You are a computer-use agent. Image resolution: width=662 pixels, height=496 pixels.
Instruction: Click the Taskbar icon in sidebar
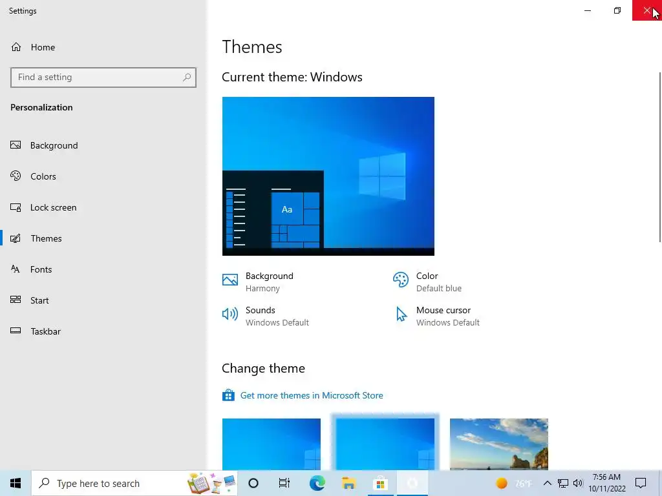coord(16,331)
